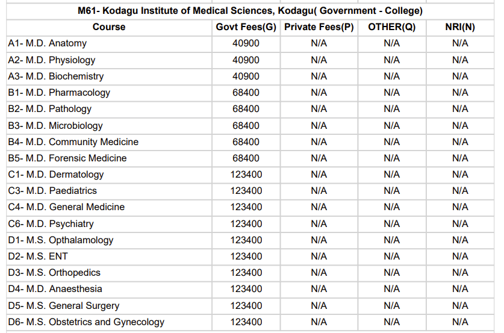Click the C1- M.D. Dermatology course cell
The height and width of the screenshot is (333, 504).
pos(56,175)
